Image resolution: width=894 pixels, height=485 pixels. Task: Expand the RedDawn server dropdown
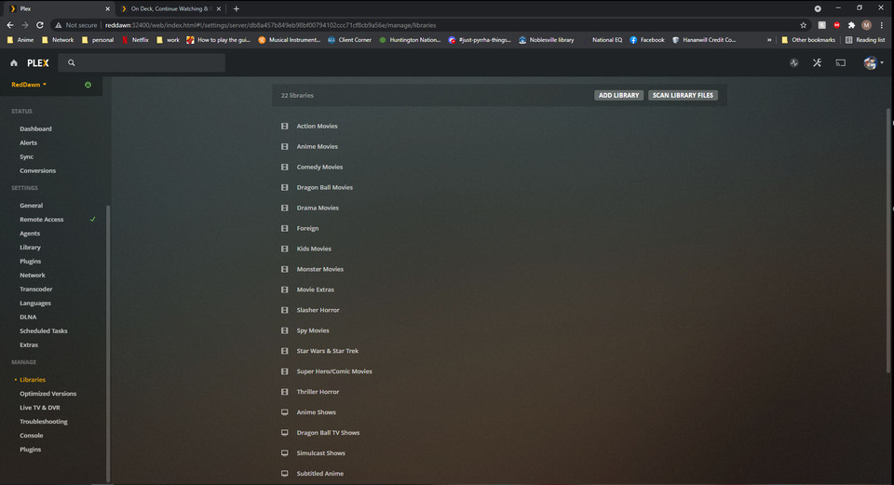coord(29,85)
